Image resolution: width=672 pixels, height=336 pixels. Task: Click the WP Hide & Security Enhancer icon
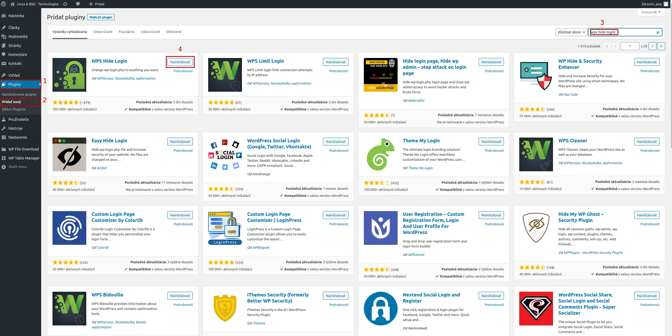point(536,75)
